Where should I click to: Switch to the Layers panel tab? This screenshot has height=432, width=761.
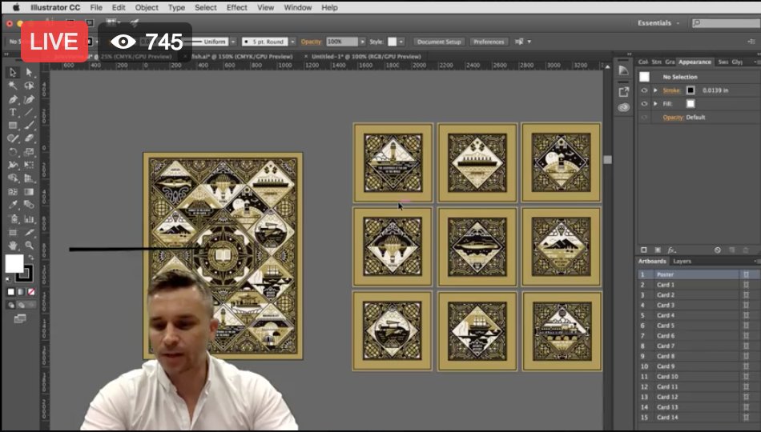coord(682,262)
